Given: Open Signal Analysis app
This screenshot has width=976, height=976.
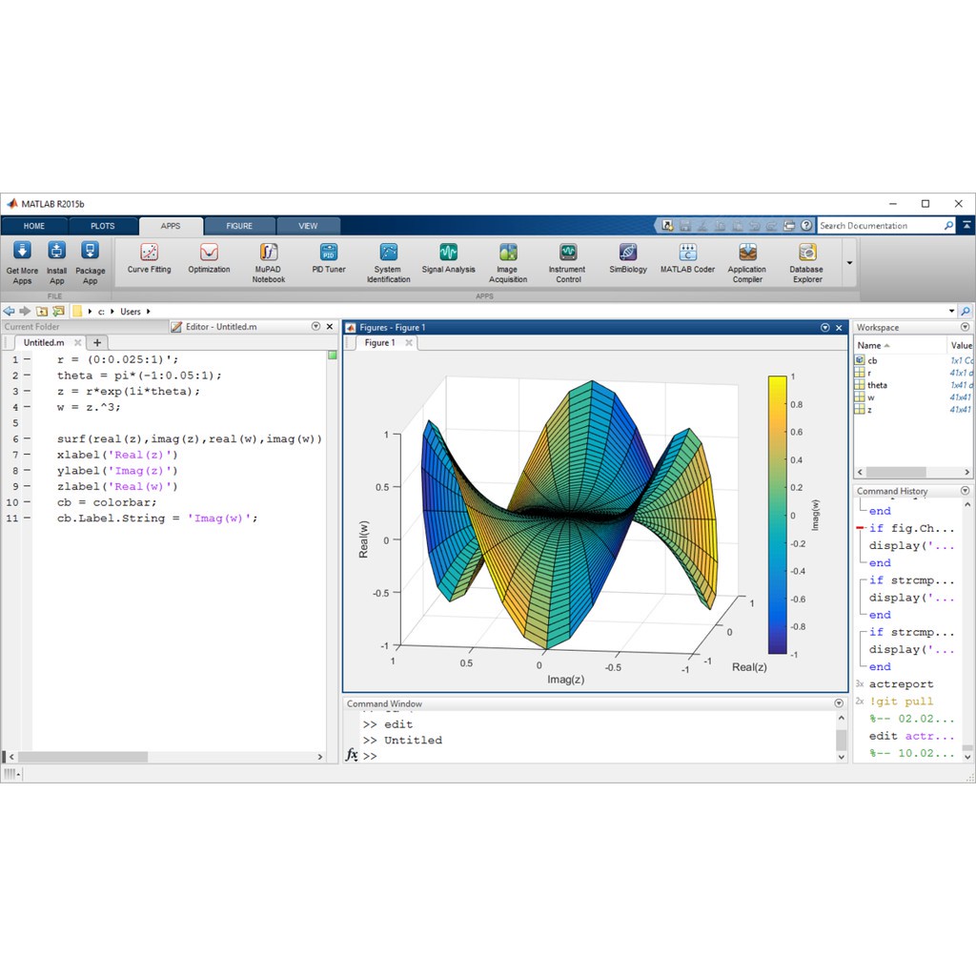Looking at the screenshot, I should coord(448,254).
